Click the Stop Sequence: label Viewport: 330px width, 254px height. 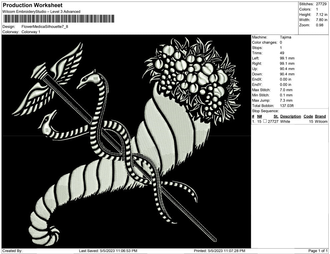tap(265, 111)
